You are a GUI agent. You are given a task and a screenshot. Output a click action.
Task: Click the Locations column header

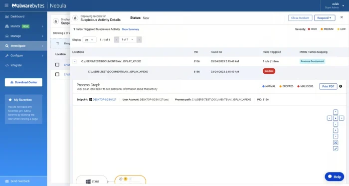point(78,52)
